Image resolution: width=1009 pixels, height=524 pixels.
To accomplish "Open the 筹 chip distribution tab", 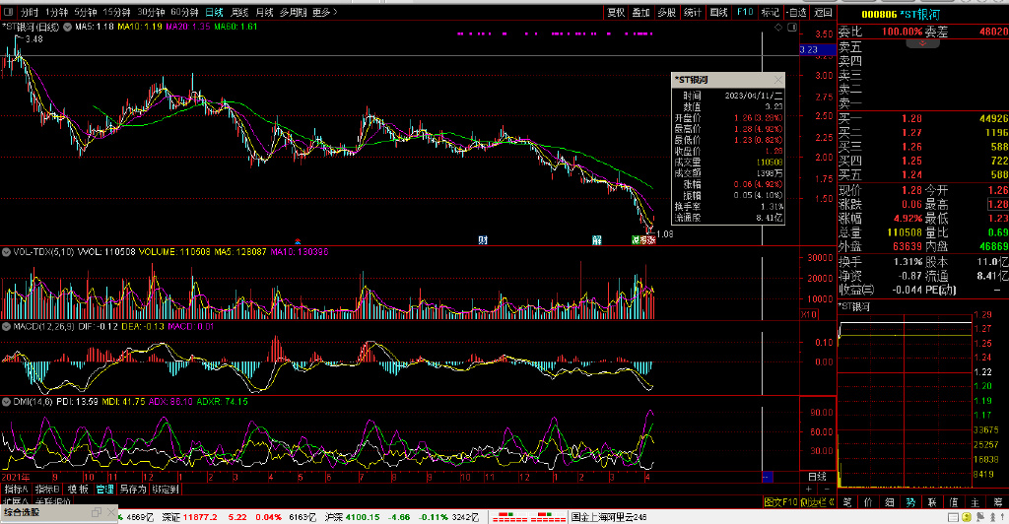I will (x=997, y=502).
